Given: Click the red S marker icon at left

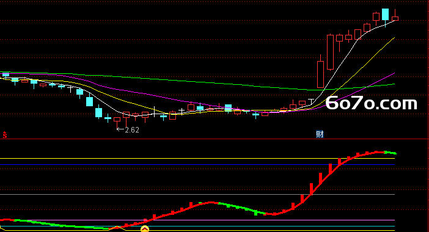Looking at the screenshot, I should 5,135.
